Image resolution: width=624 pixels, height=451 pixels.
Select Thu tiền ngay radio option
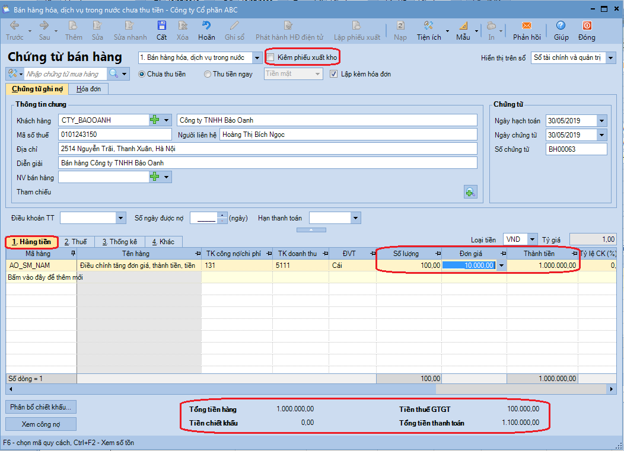208,74
